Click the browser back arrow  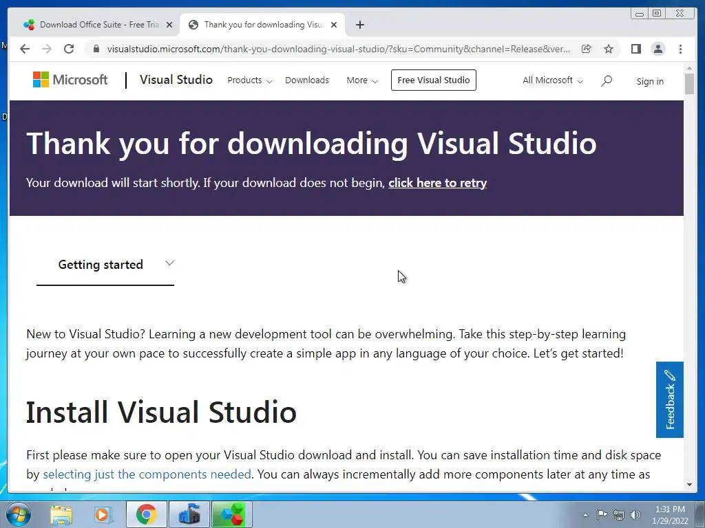[25, 49]
